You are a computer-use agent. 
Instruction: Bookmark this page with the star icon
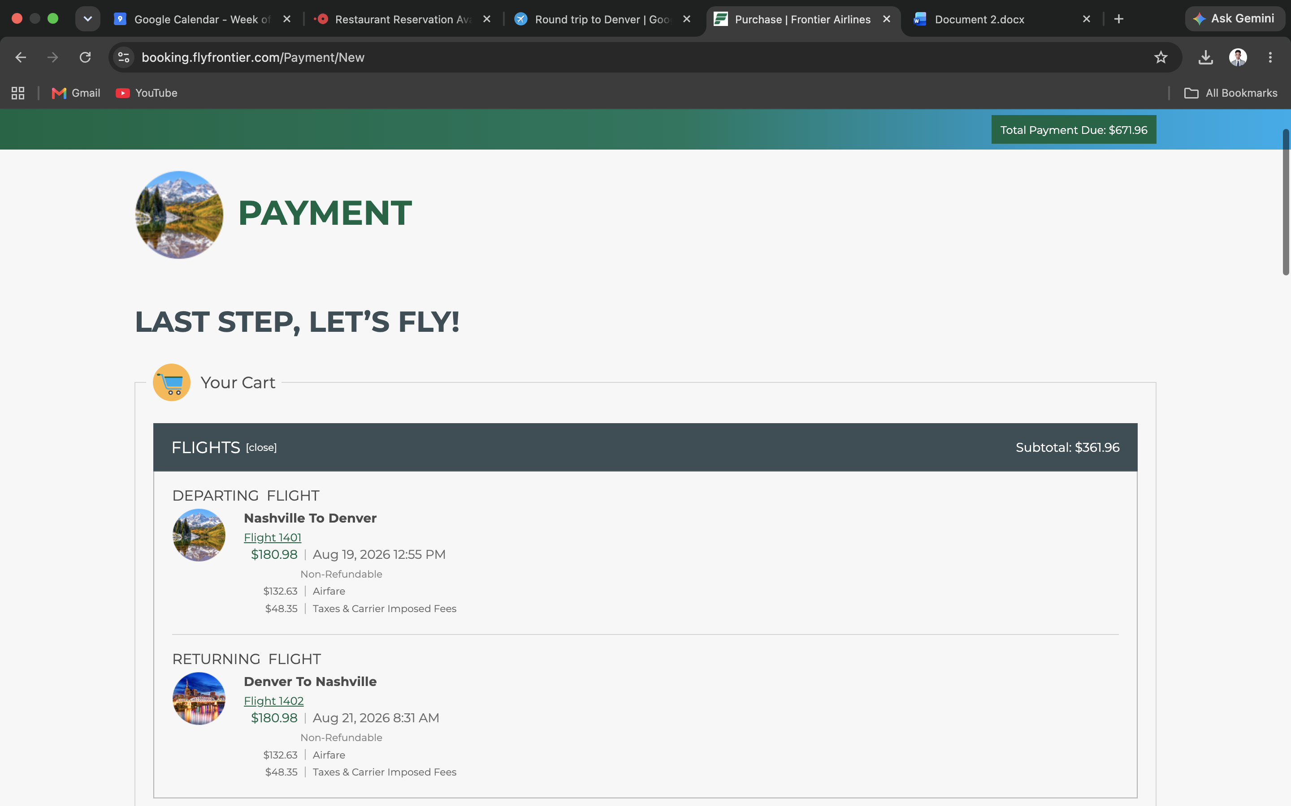(1161, 57)
